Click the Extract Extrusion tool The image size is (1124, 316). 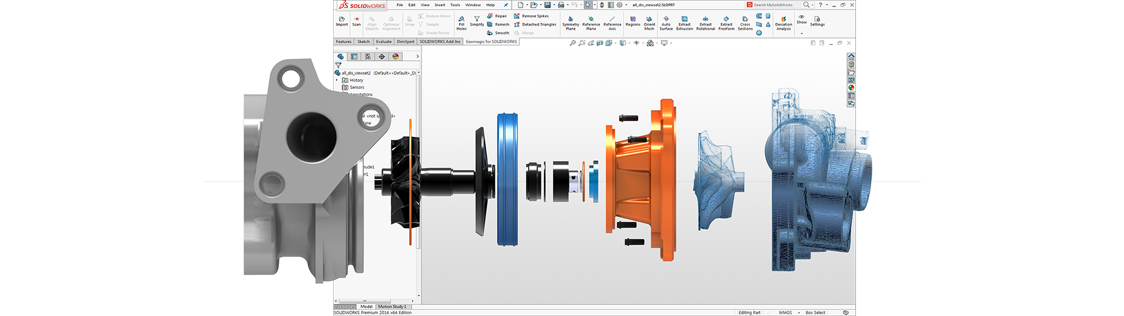point(684,23)
